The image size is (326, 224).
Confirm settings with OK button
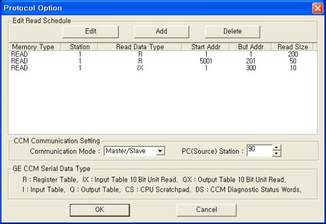(100, 210)
